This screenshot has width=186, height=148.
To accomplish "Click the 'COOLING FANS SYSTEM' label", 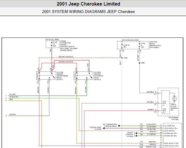I will coord(96,128).
